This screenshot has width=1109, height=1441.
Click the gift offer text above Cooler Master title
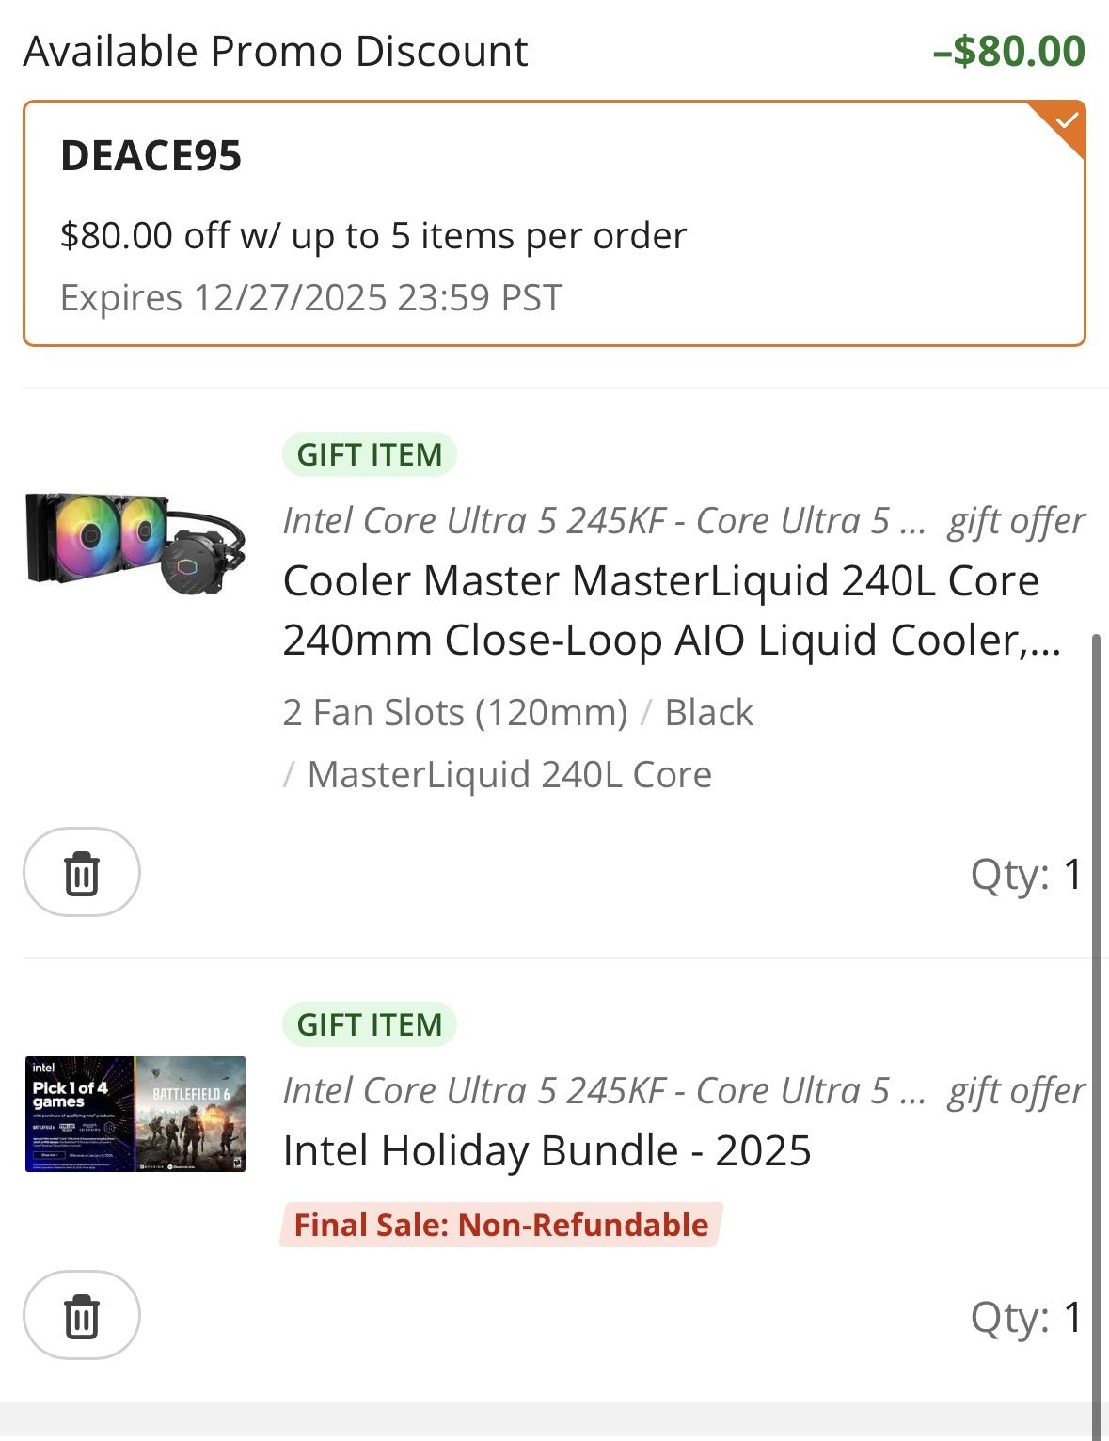click(x=1016, y=521)
